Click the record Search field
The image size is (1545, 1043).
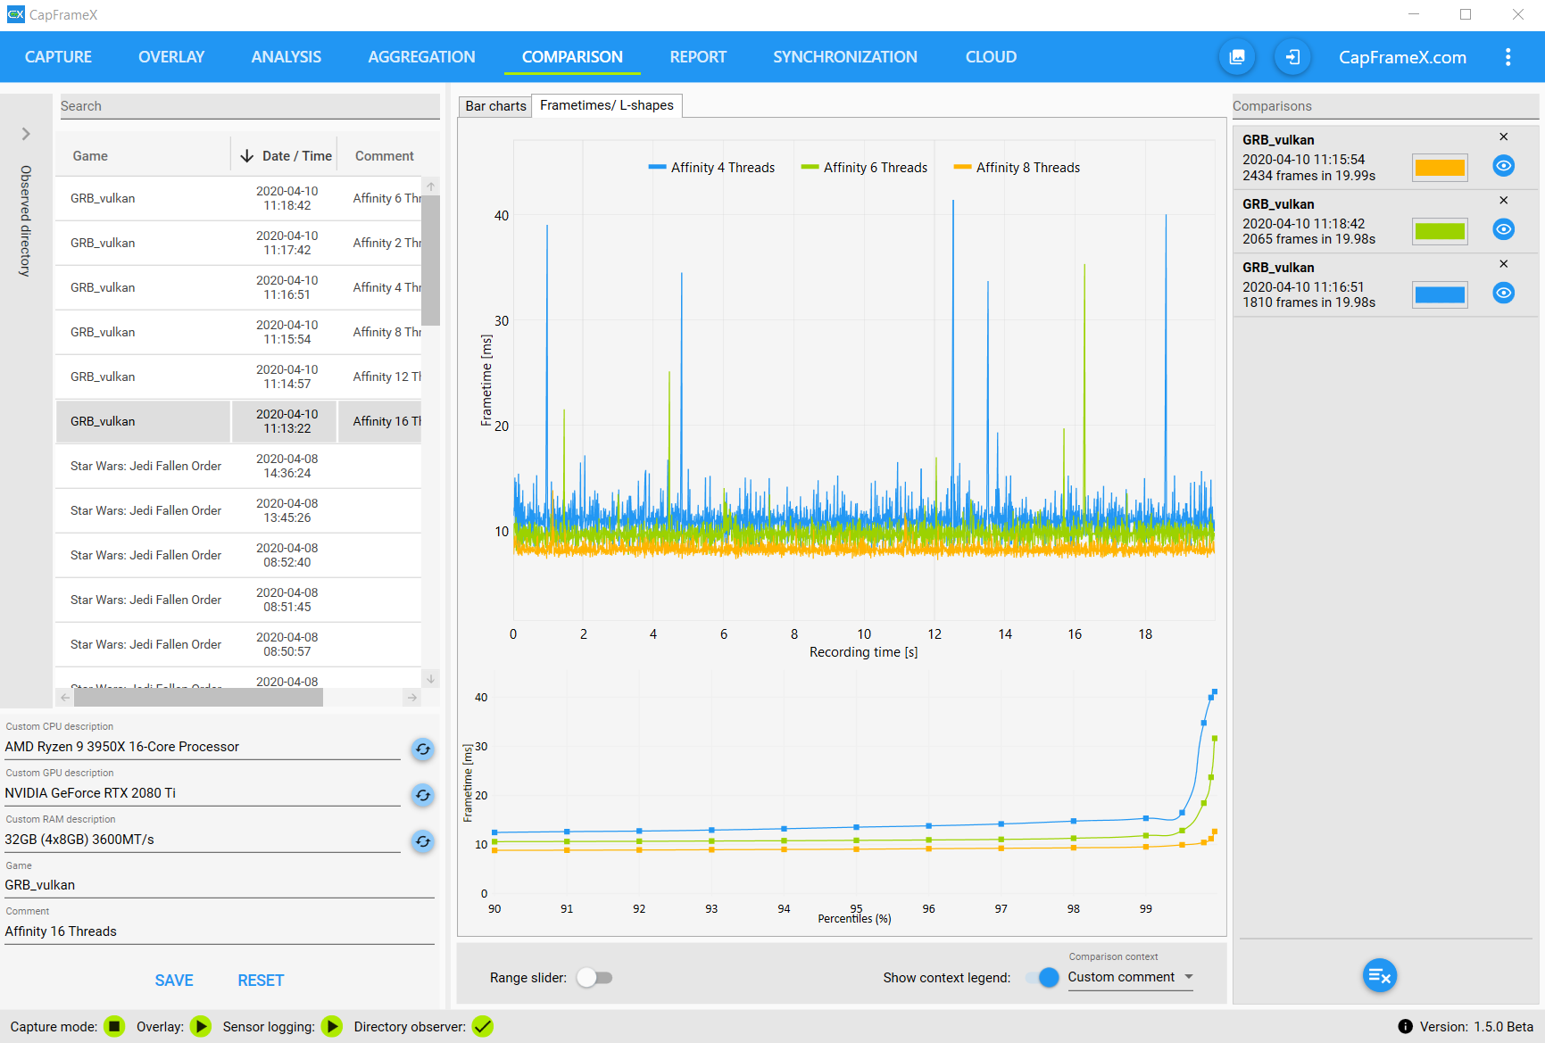pyautogui.click(x=249, y=106)
